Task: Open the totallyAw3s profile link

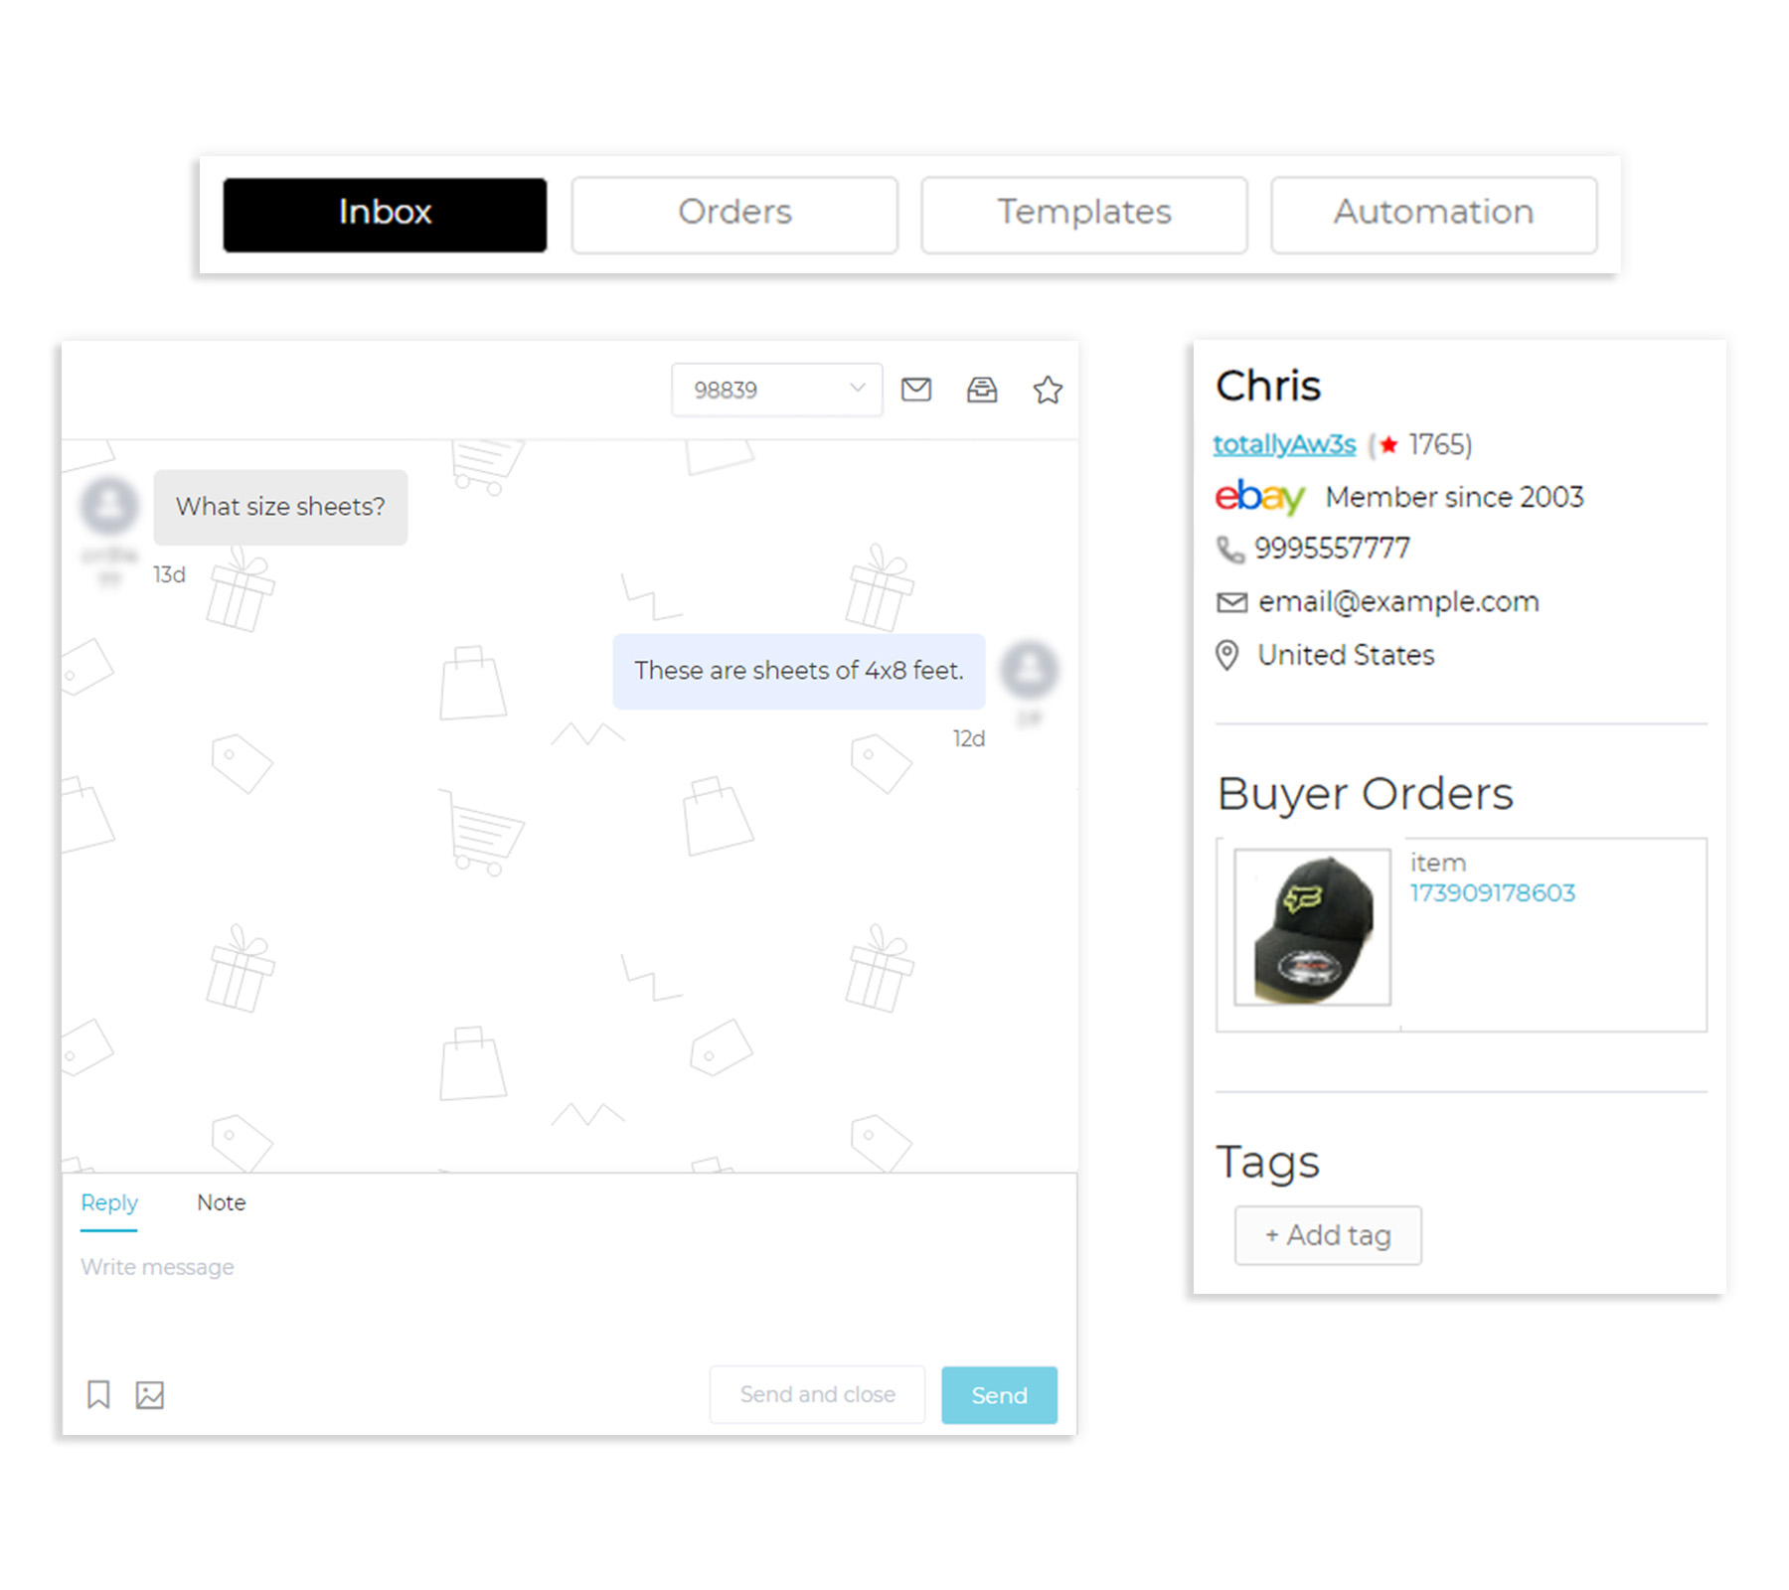Action: [1283, 444]
